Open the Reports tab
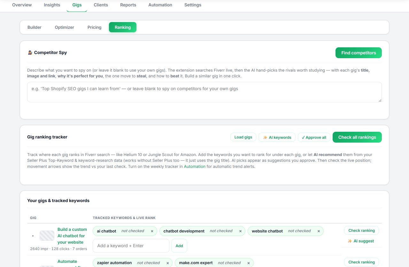The width and height of the screenshot is (409, 267). pyautogui.click(x=128, y=5)
